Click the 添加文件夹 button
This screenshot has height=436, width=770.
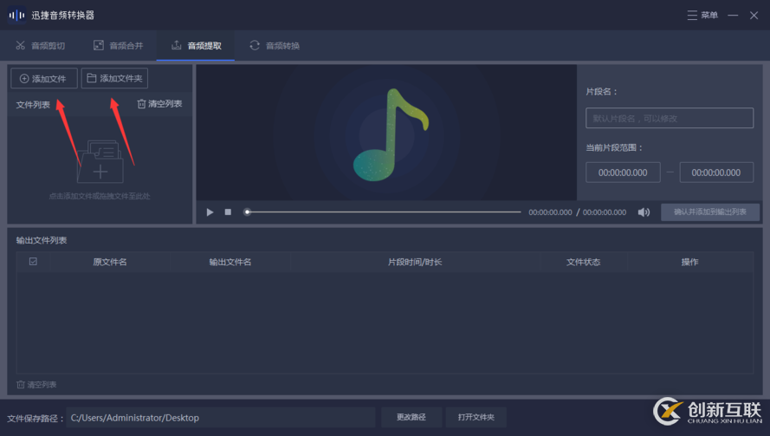click(114, 78)
